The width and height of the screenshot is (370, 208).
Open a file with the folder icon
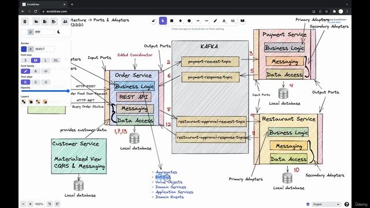(36, 22)
